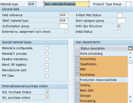
Task: Select the Costing row selector button
Action: click(x=77, y=85)
